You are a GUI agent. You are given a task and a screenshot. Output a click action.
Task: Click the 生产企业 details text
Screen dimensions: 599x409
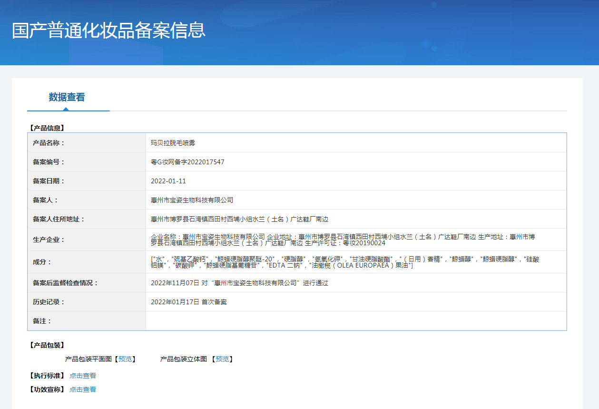(x=343, y=239)
